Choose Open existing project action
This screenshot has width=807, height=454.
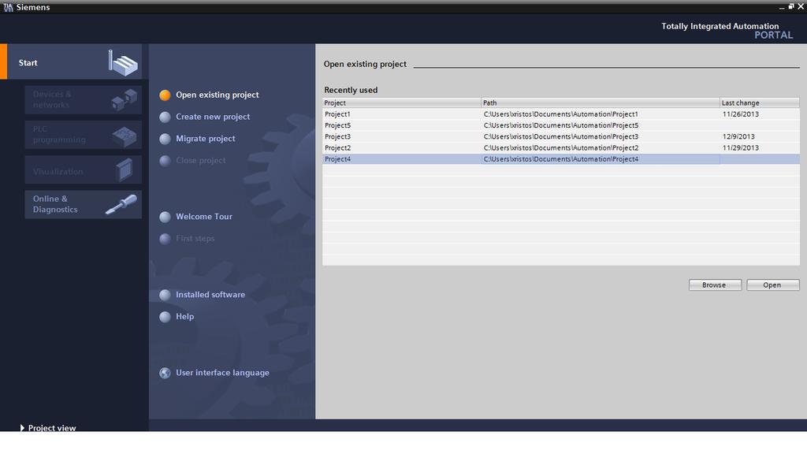click(x=218, y=95)
